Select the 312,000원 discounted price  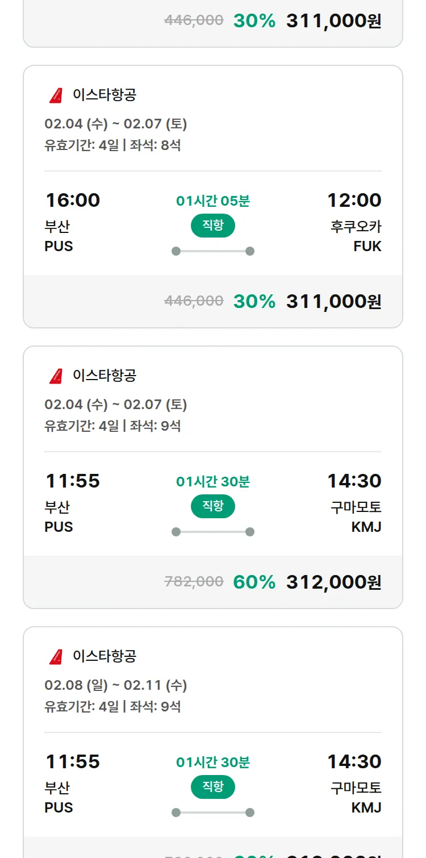333,582
